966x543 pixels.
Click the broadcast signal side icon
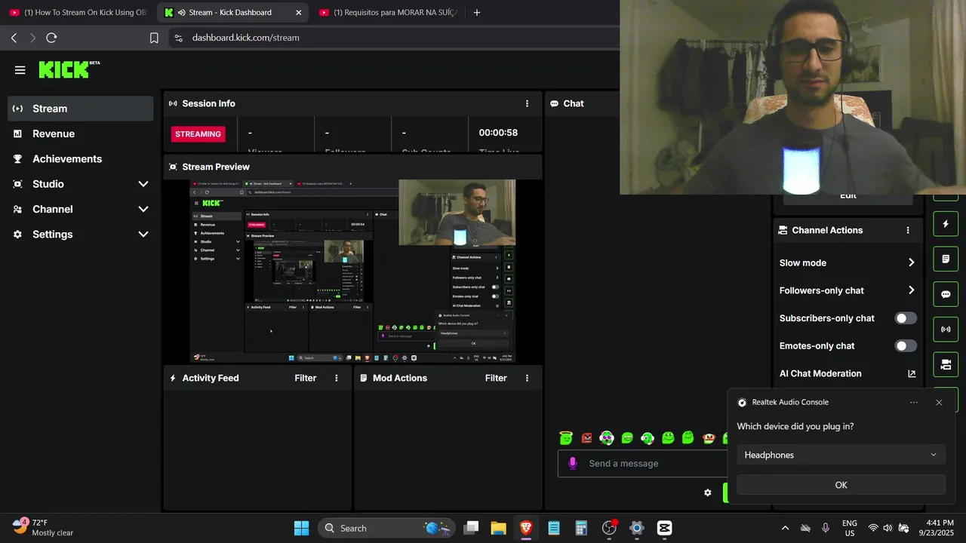946,330
